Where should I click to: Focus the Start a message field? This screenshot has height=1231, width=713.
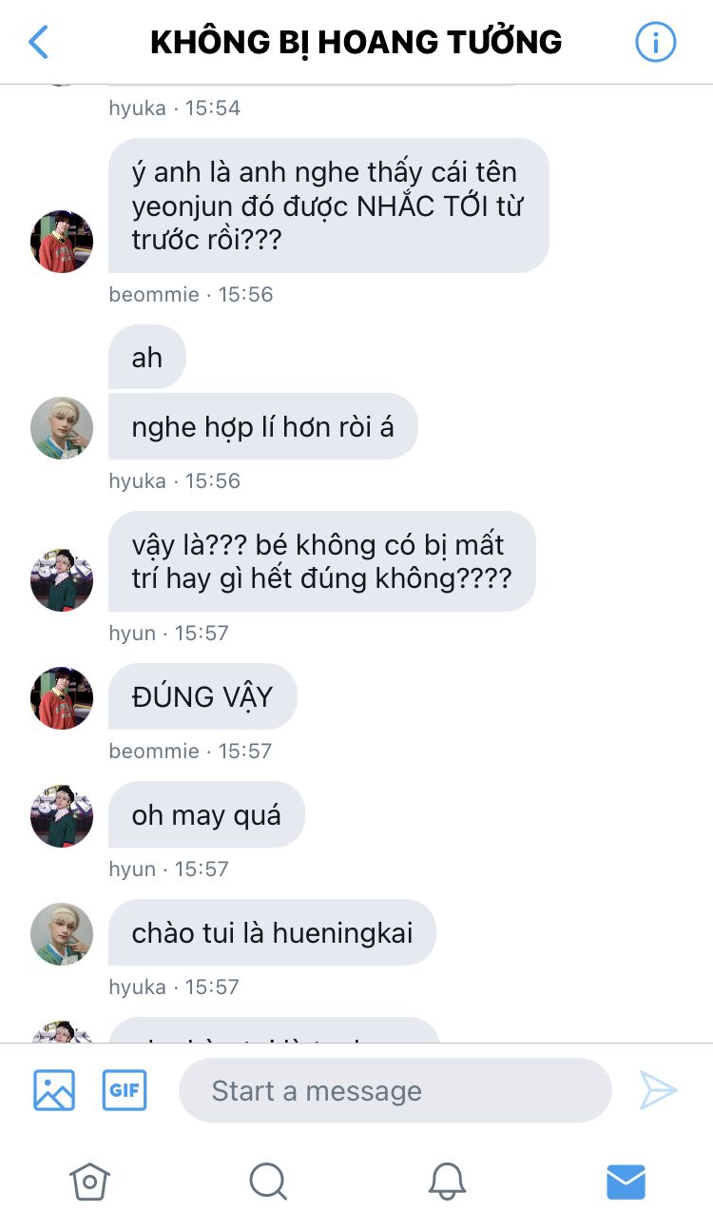click(x=395, y=1090)
